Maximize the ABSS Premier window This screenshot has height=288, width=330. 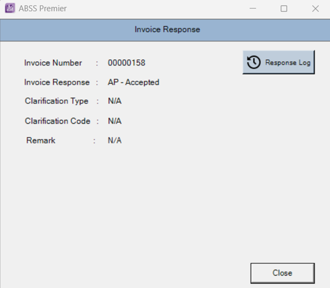[284, 9]
